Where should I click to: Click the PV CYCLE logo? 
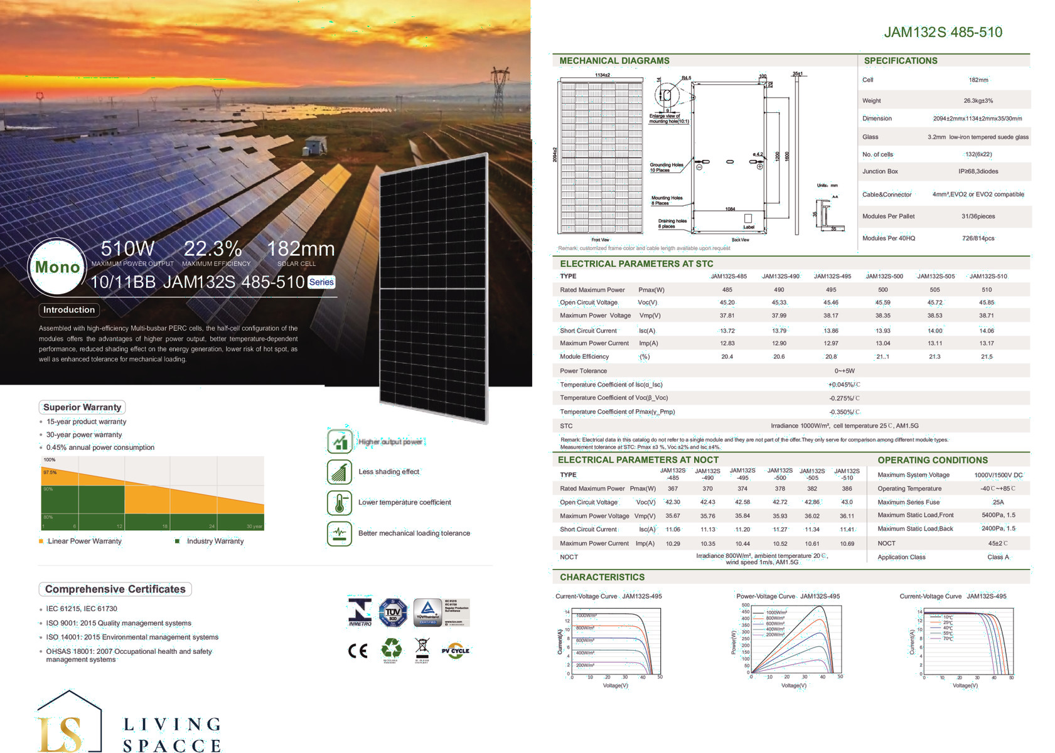456,651
